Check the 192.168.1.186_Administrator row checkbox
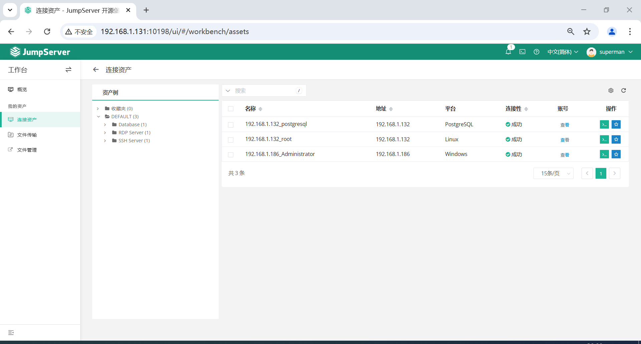This screenshot has height=344, width=641. tap(231, 155)
